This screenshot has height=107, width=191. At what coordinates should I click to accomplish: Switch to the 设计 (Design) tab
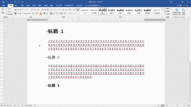tap(22, 5)
